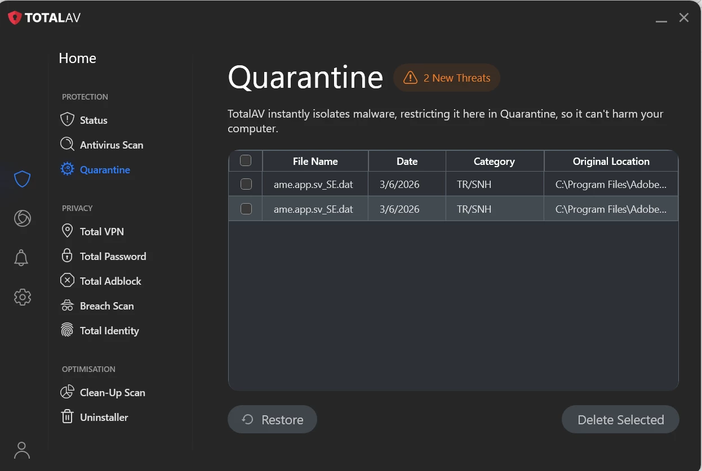The width and height of the screenshot is (702, 471).
Task: Click the warning triangle in threats badge
Action: 410,78
